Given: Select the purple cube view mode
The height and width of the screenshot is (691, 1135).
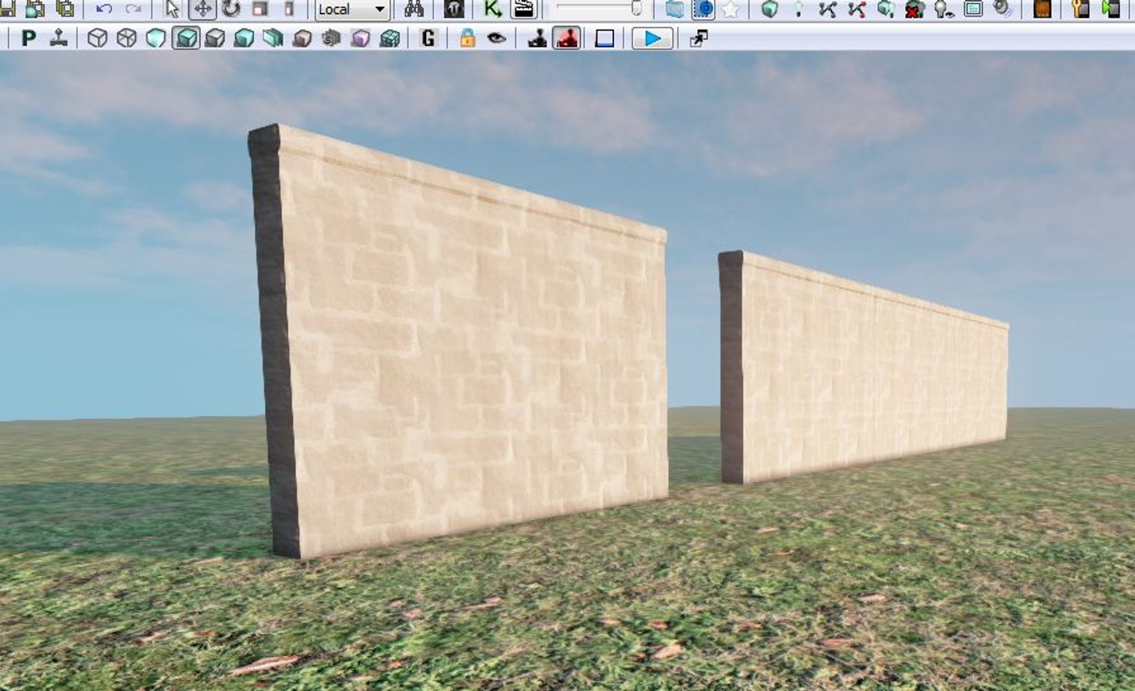Looking at the screenshot, I should (360, 38).
